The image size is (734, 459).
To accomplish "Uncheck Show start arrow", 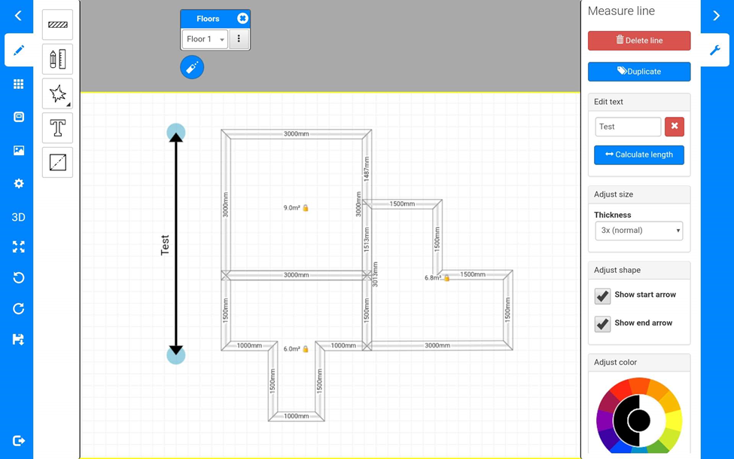I will pos(602,295).
